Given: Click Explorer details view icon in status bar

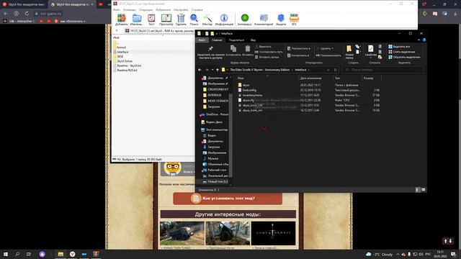Looking at the screenshot, I should (418, 190).
